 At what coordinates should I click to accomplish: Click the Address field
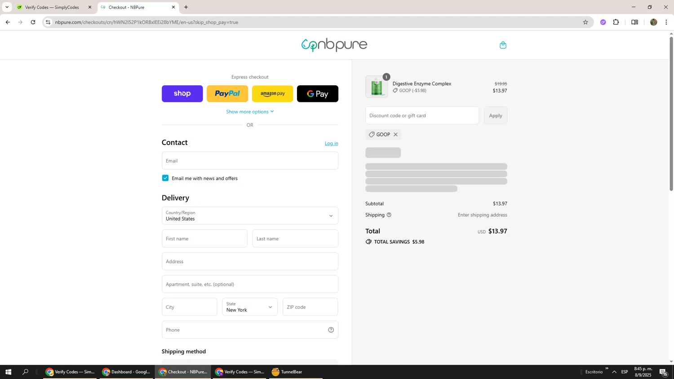250,261
